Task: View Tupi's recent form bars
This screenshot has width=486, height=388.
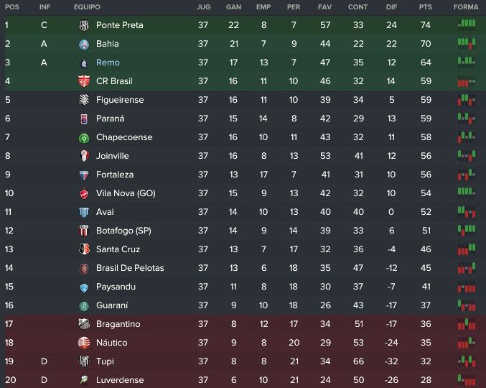Action: 467,361
